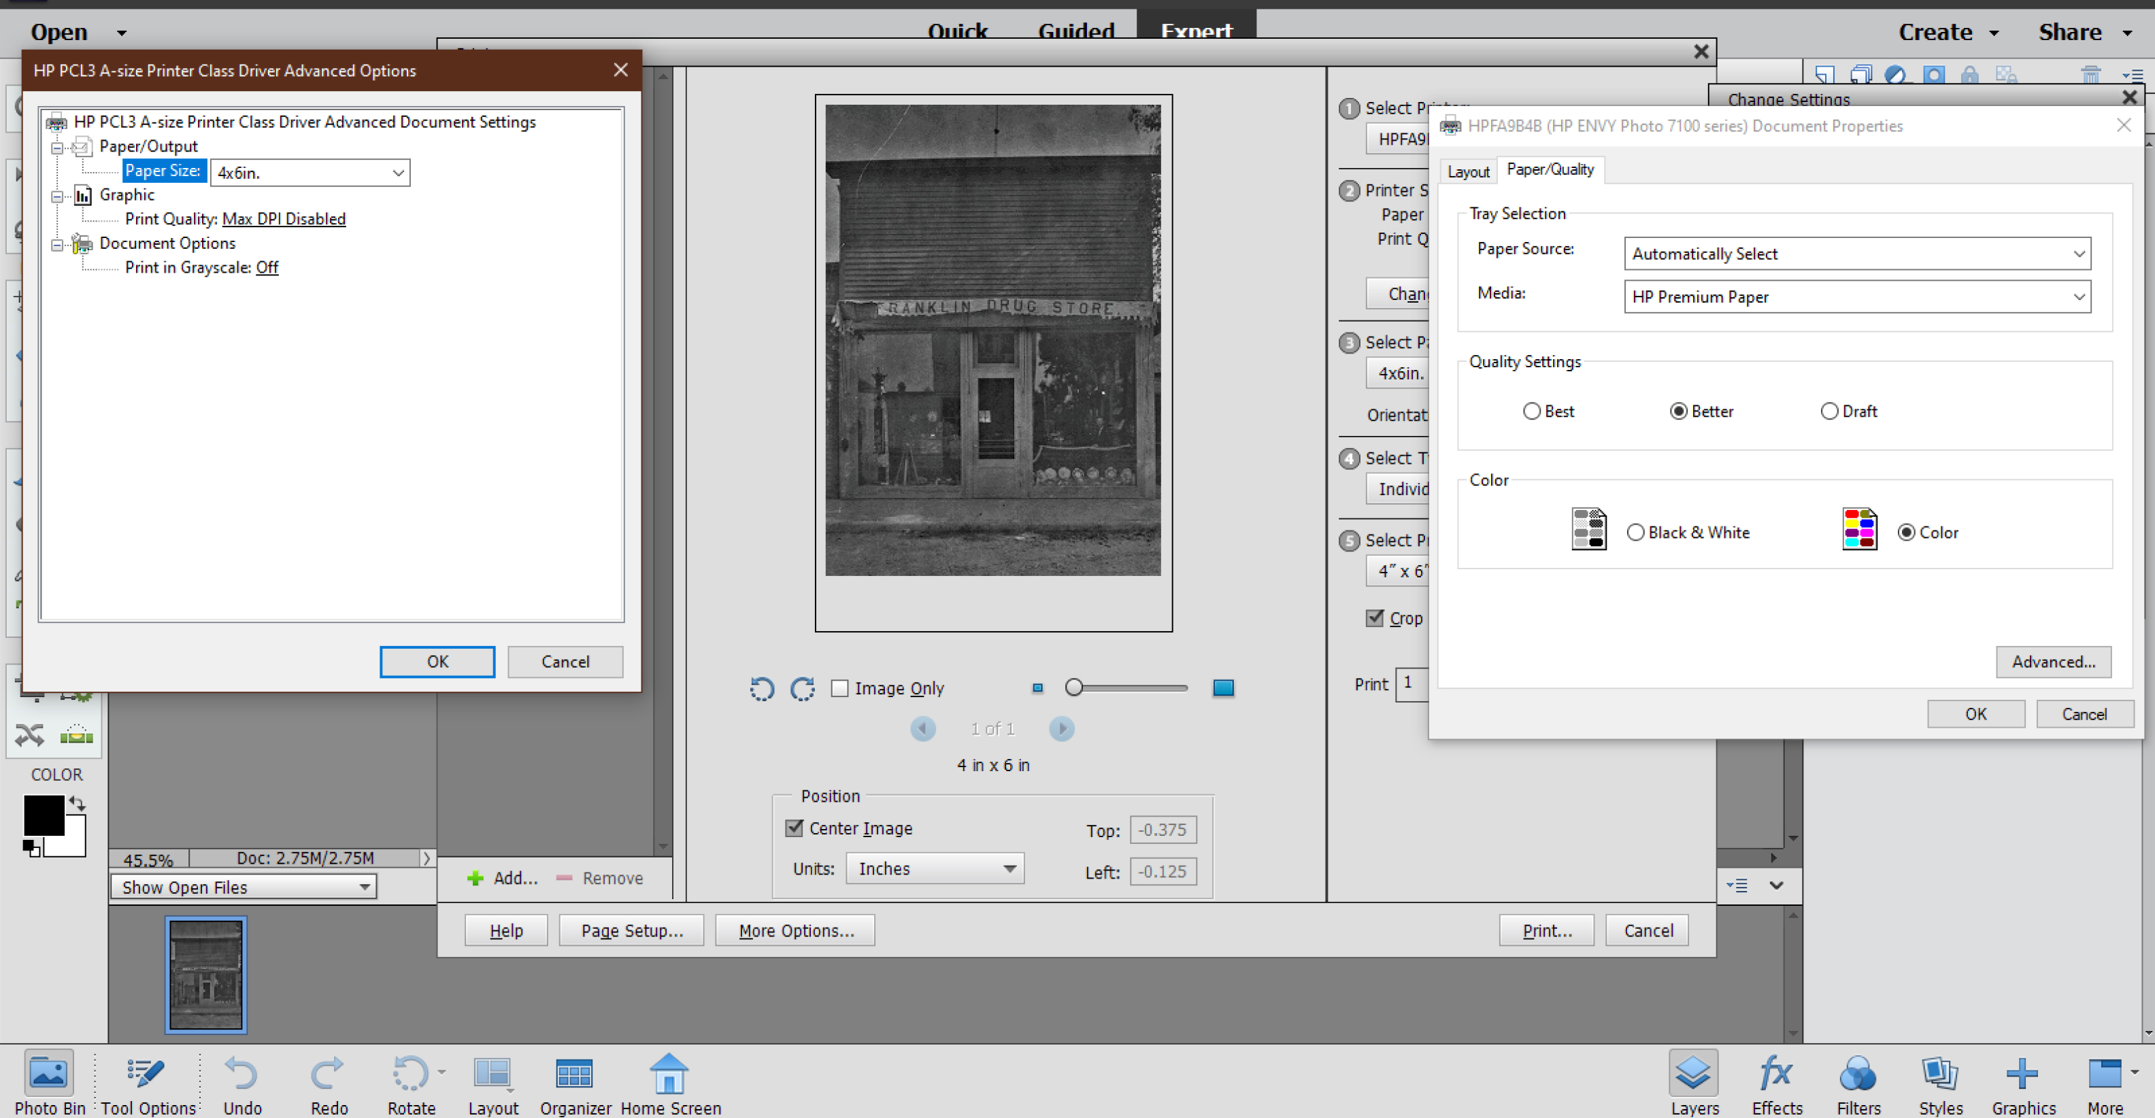Open the Paper Size 4x6in. dropdown

point(310,173)
